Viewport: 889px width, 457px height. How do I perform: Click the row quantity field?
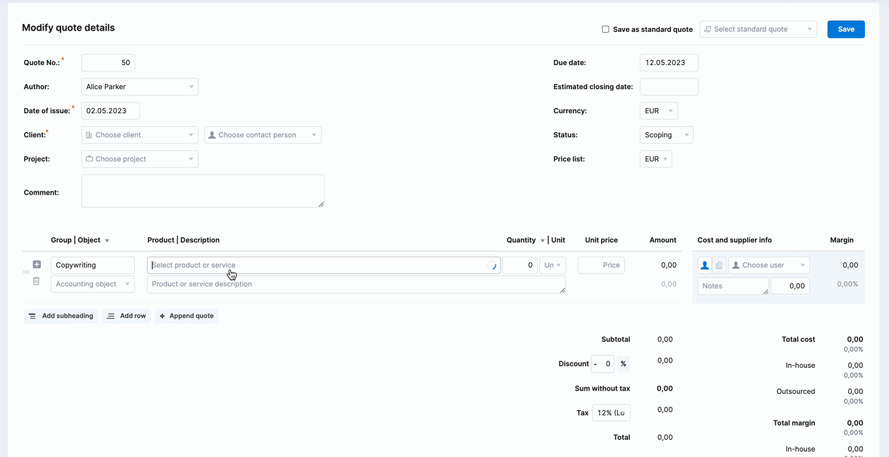(520, 265)
